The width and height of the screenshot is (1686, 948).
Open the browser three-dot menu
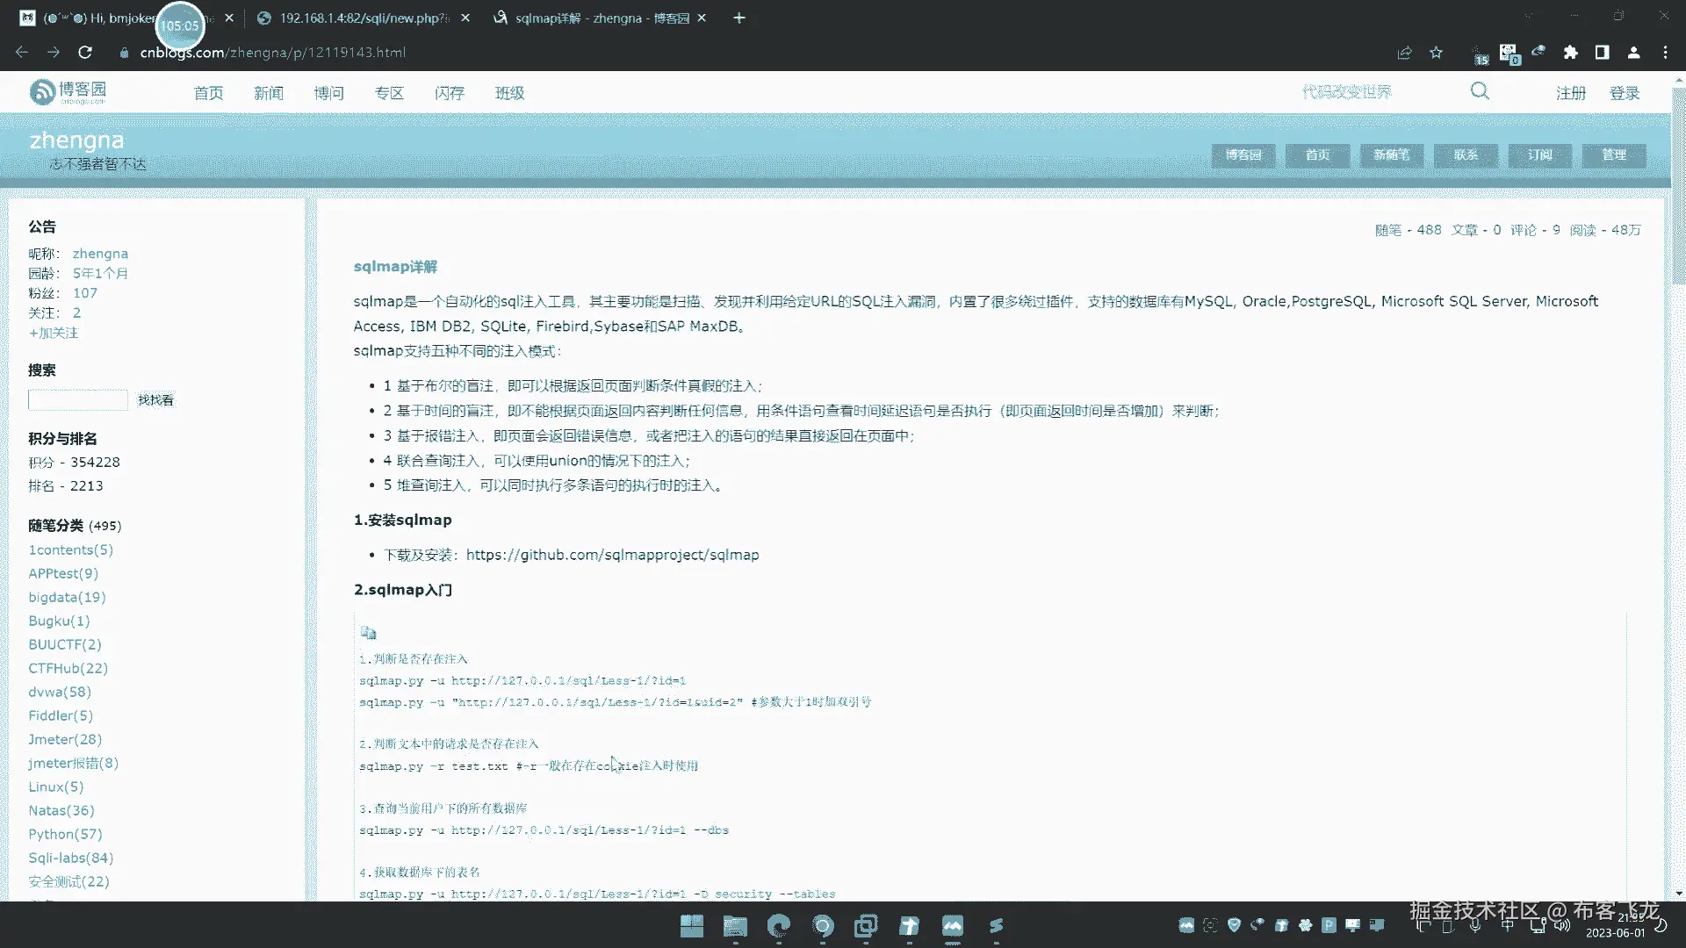[1665, 53]
